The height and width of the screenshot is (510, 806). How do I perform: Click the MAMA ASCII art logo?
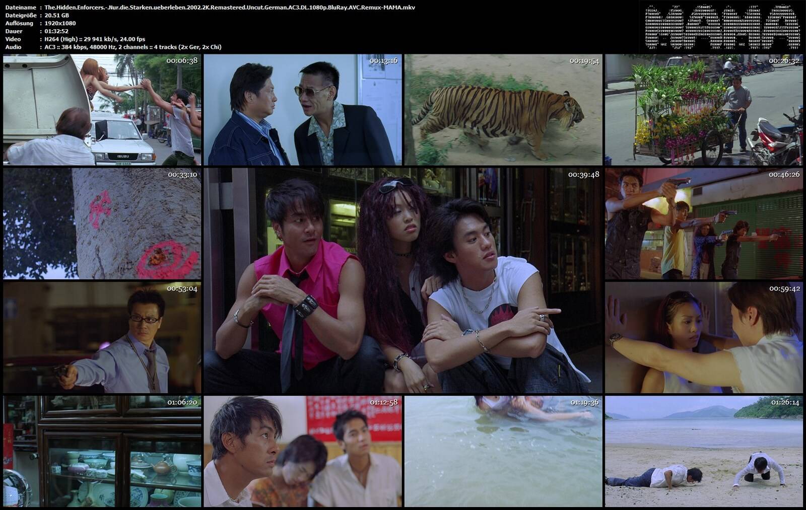[x=722, y=28]
